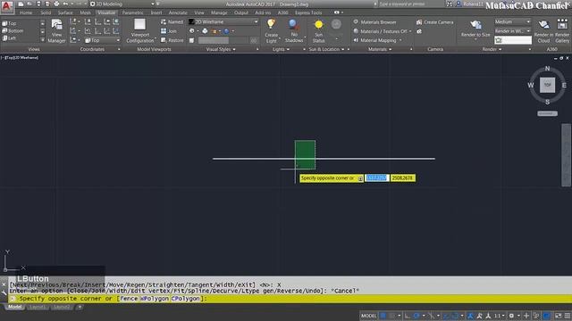Click the Undo arrow in Quick Access
Image resolution: width=572 pixels, height=321 pixels.
(65, 4)
